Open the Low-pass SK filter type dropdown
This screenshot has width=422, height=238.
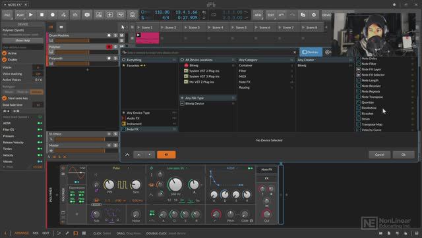click(x=177, y=168)
